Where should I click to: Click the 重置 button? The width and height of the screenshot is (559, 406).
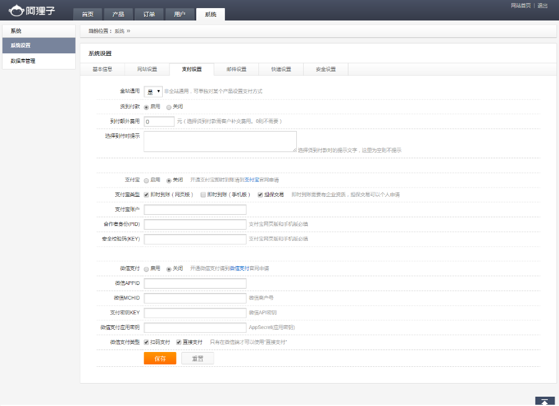click(x=198, y=359)
